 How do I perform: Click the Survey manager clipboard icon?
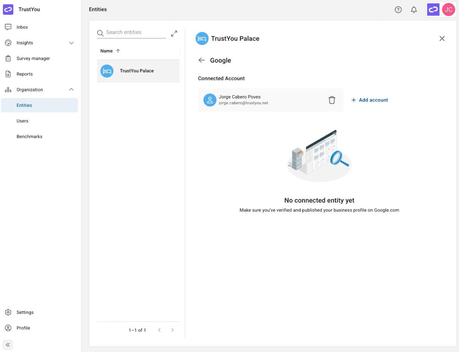pos(8,58)
